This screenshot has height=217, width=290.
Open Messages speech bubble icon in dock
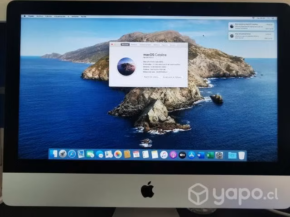click(x=100, y=154)
